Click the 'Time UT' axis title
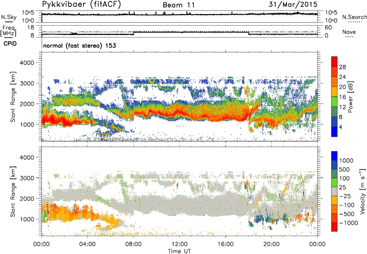 (179, 251)
